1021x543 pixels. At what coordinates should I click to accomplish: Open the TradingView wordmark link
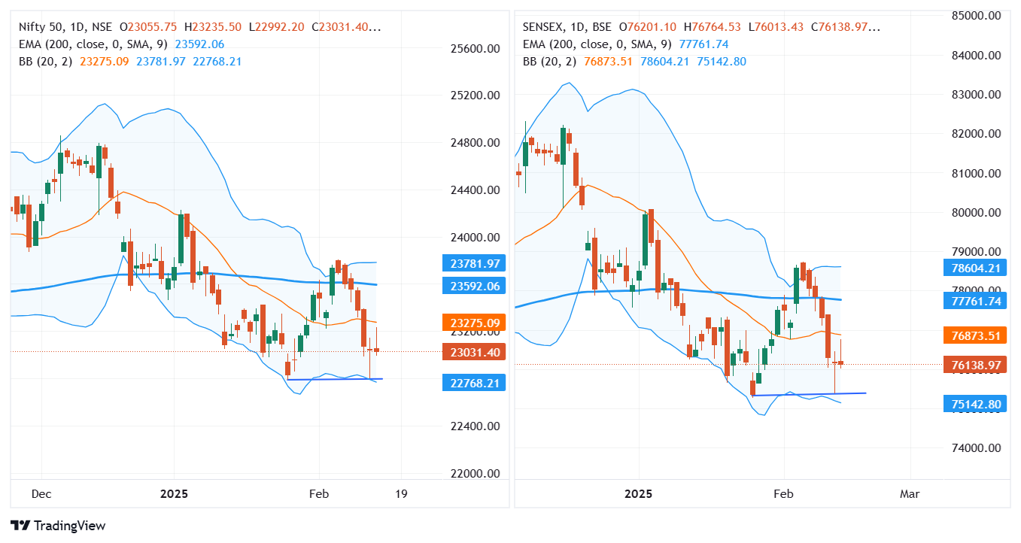70,526
